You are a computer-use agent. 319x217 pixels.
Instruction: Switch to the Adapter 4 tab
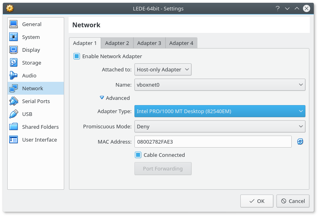181,43
